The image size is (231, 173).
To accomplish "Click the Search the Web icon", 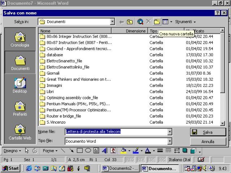I will point(140,22).
